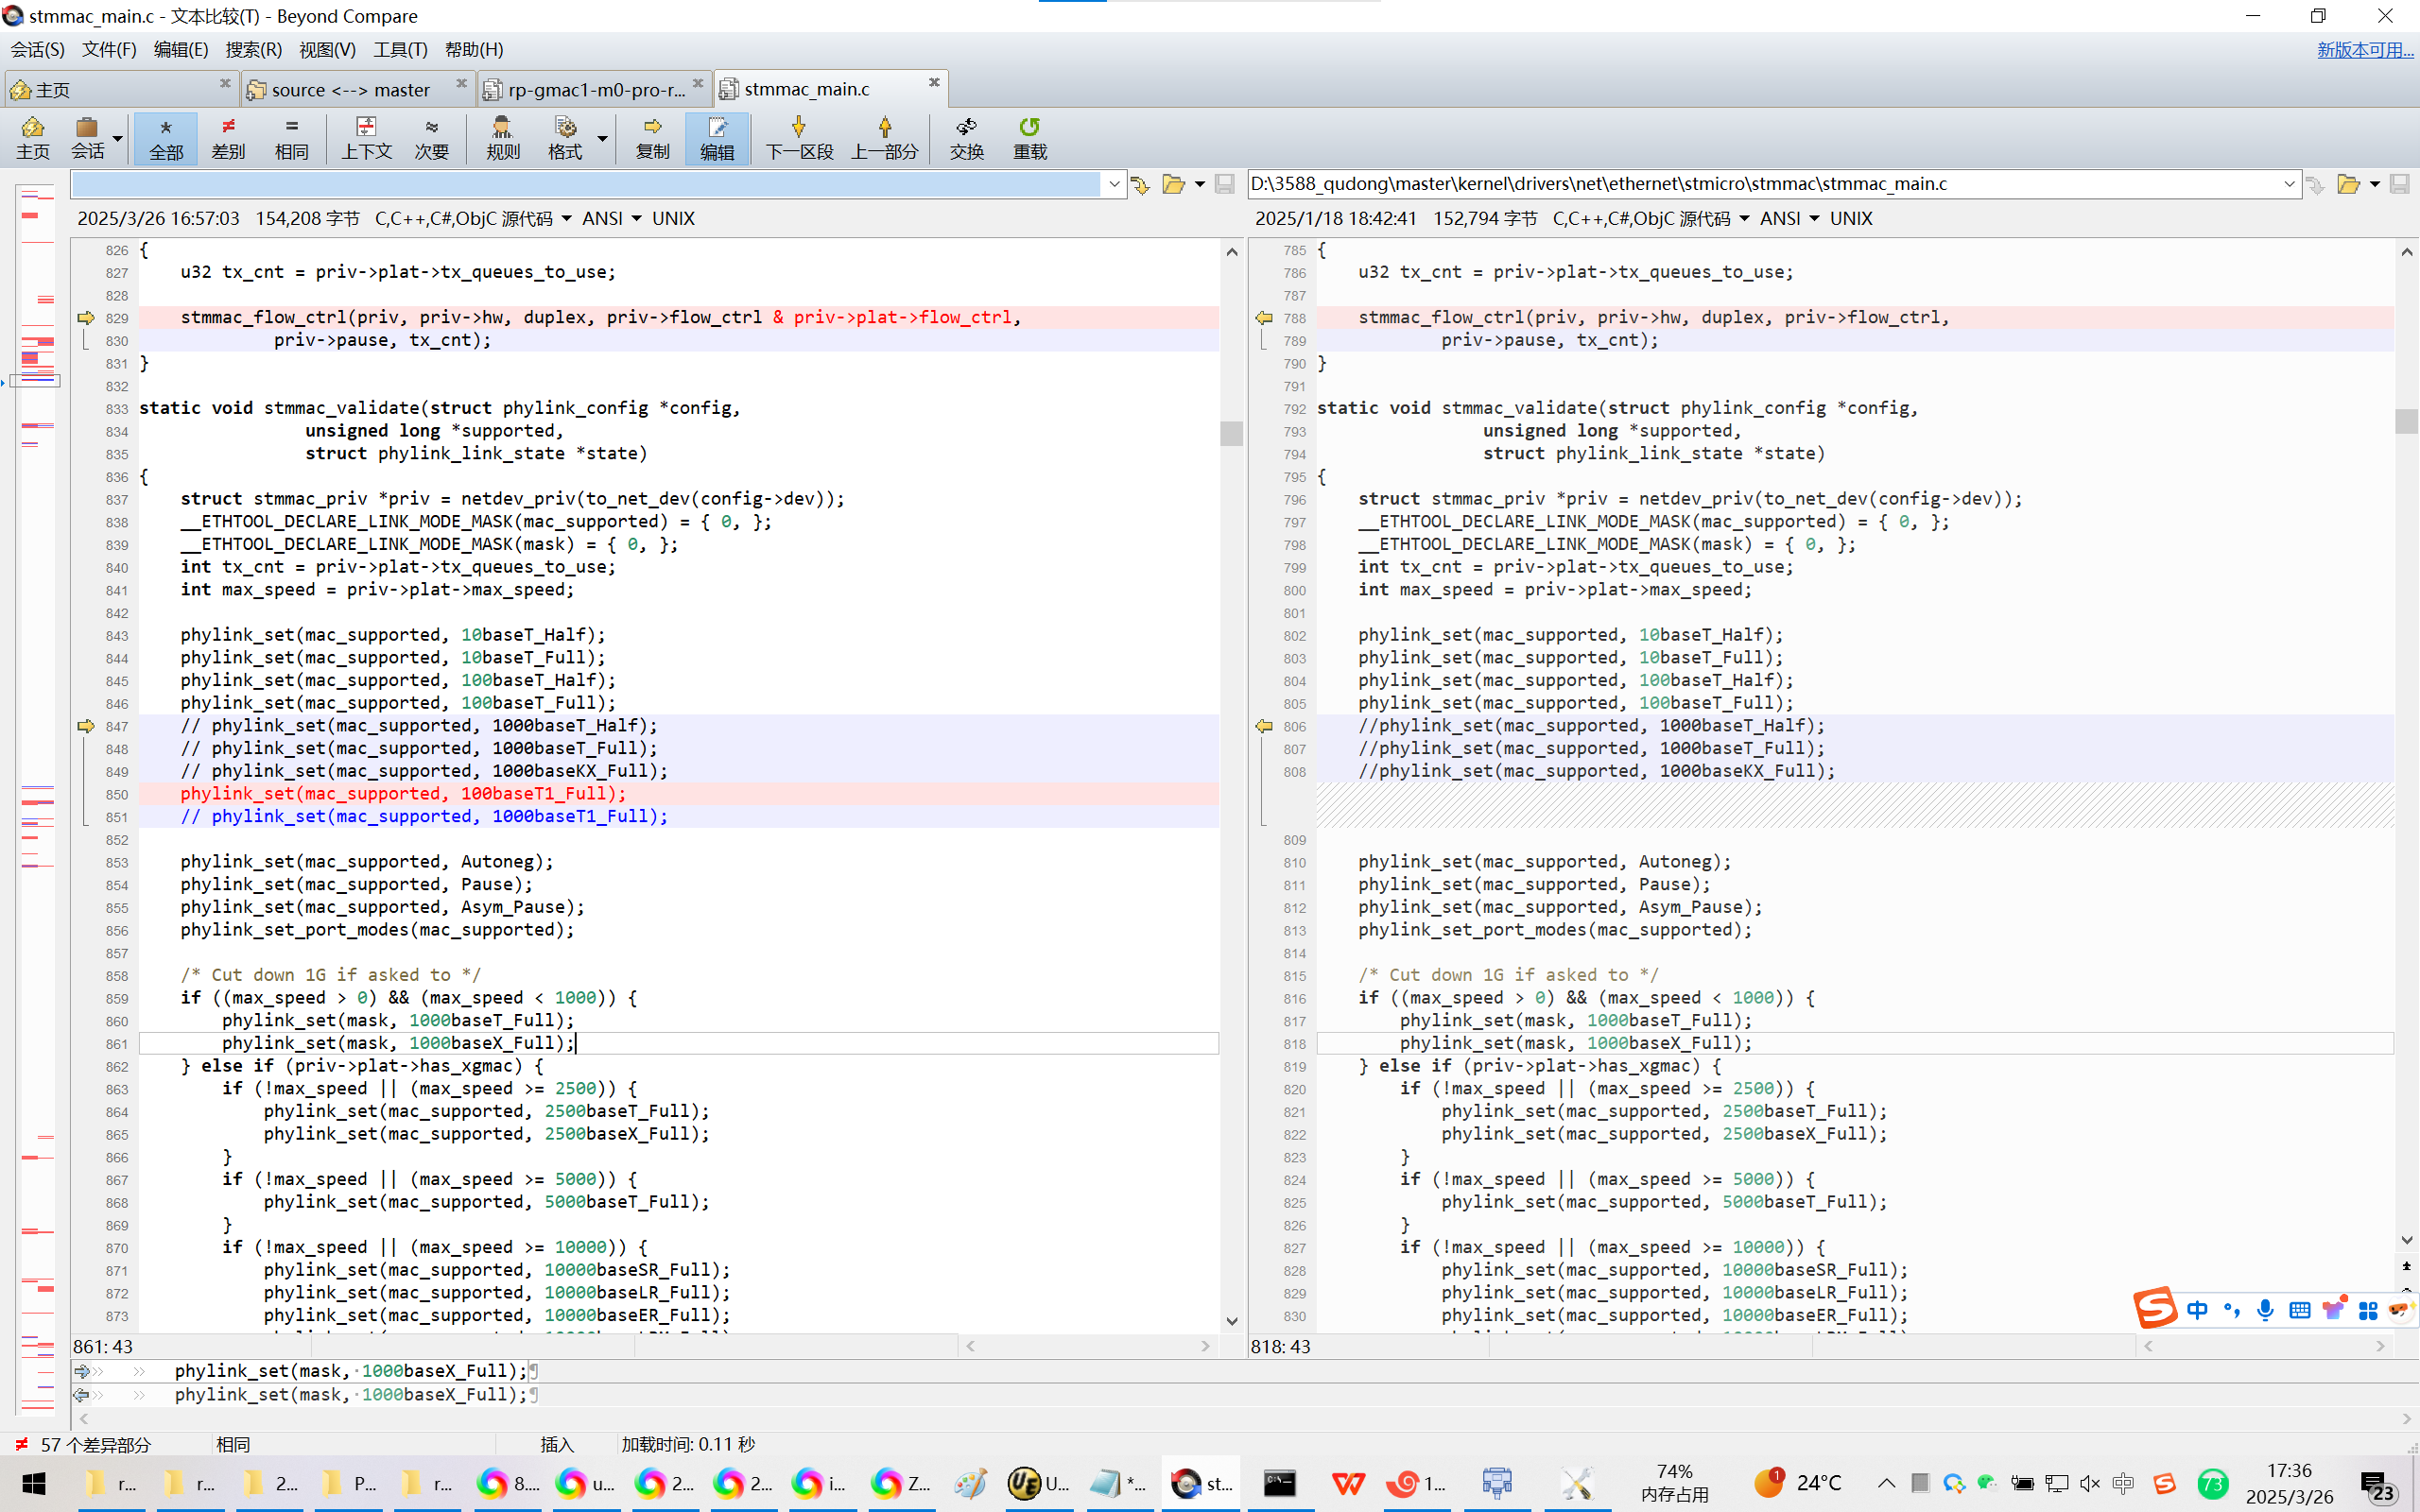Go to Previous Part (上一部分) arrow
The height and width of the screenshot is (1512, 2420).
884,137
